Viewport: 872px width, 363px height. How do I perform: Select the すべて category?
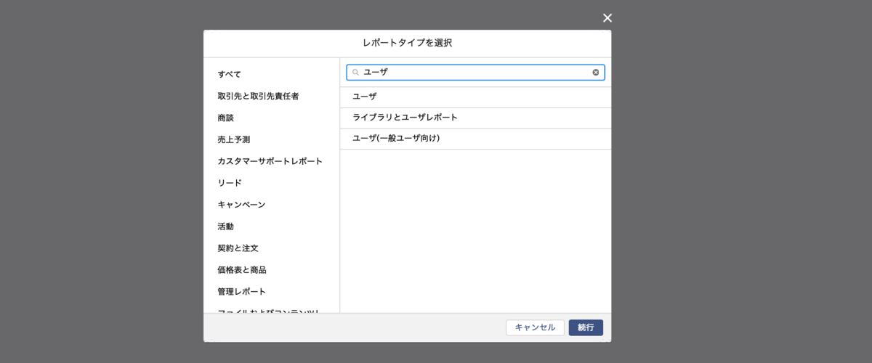(229, 74)
